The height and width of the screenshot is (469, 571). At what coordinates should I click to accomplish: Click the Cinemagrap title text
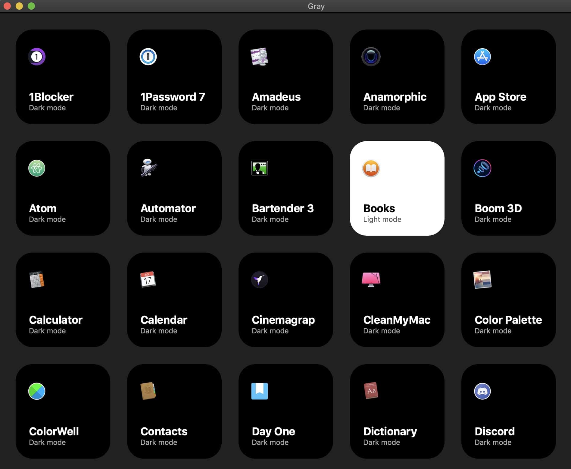point(283,320)
